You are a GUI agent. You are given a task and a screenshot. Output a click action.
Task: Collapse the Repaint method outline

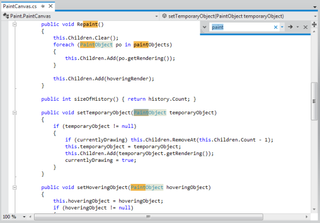pos(15,24)
